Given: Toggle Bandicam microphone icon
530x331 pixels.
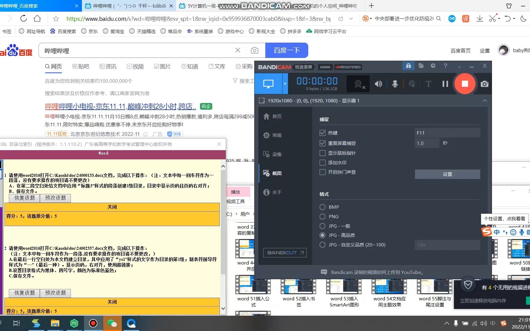Looking at the screenshot, I should [x=395, y=84].
